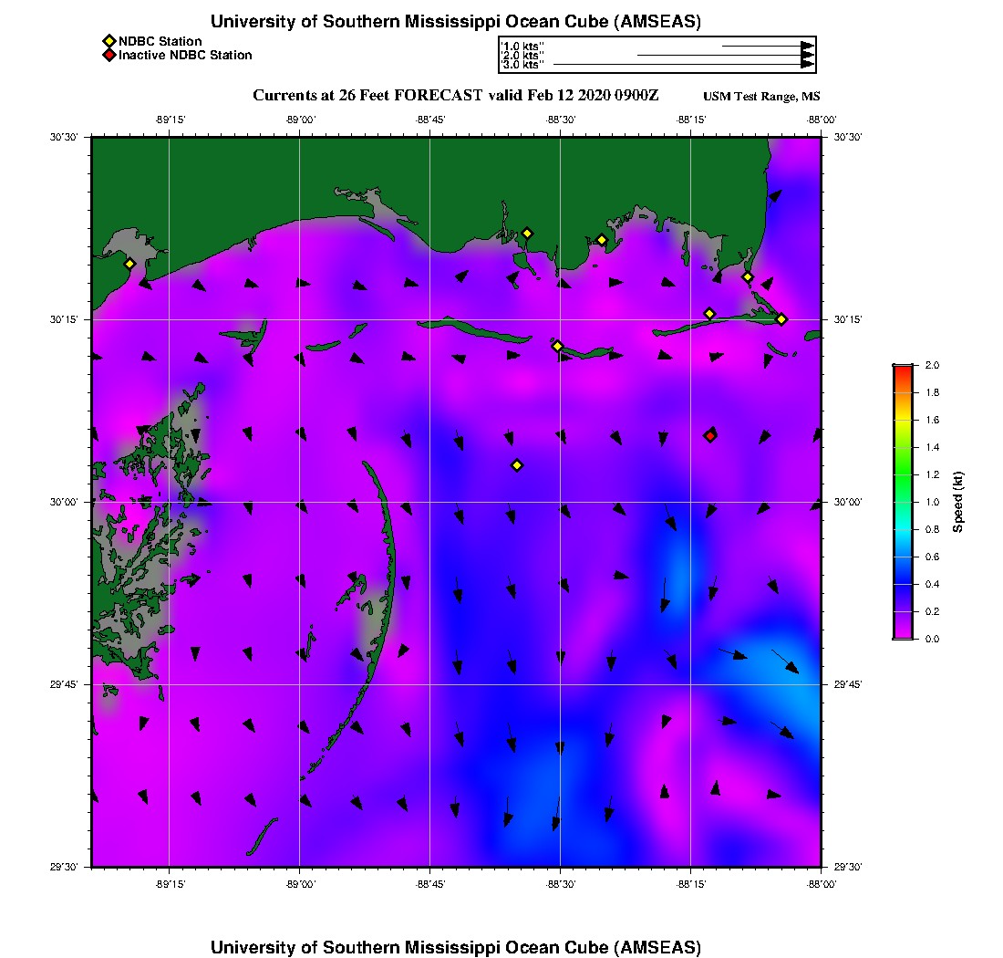Select the USM Test Range, MS label

coord(761,97)
